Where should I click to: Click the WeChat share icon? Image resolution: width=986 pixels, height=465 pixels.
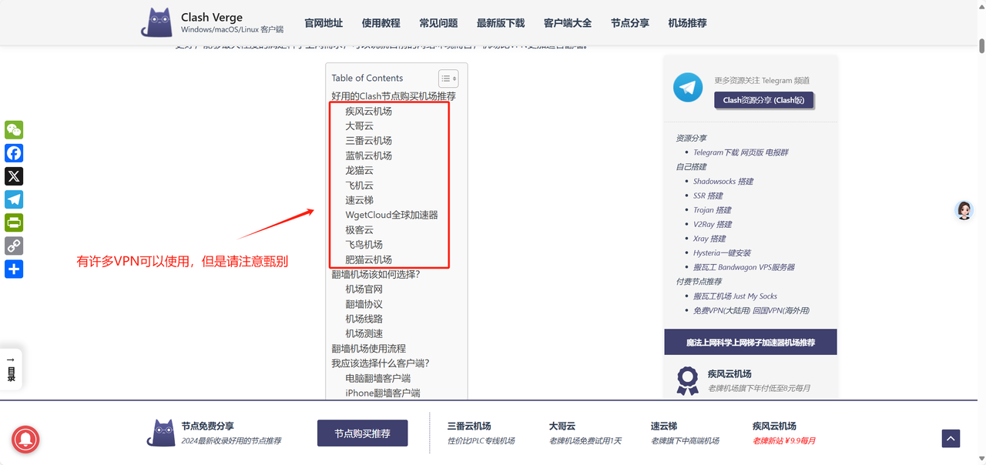click(14, 130)
